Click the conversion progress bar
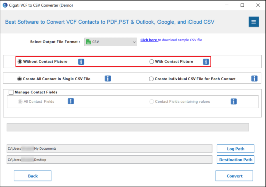Image resolution: width=266 pixels, height=187 pixels. coord(128,127)
